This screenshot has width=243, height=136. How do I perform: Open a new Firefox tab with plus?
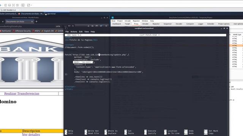(x=36, y=22)
